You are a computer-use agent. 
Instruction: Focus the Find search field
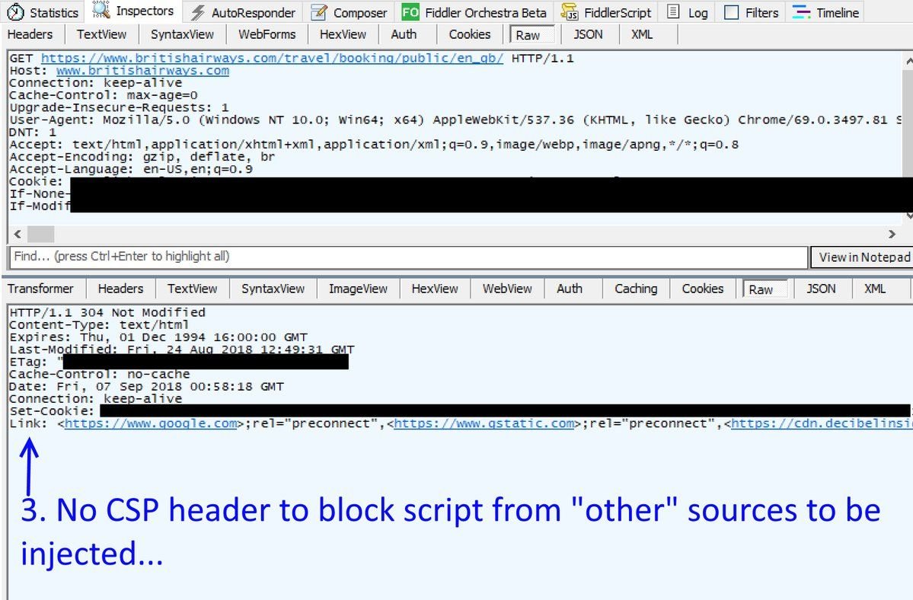(x=409, y=257)
